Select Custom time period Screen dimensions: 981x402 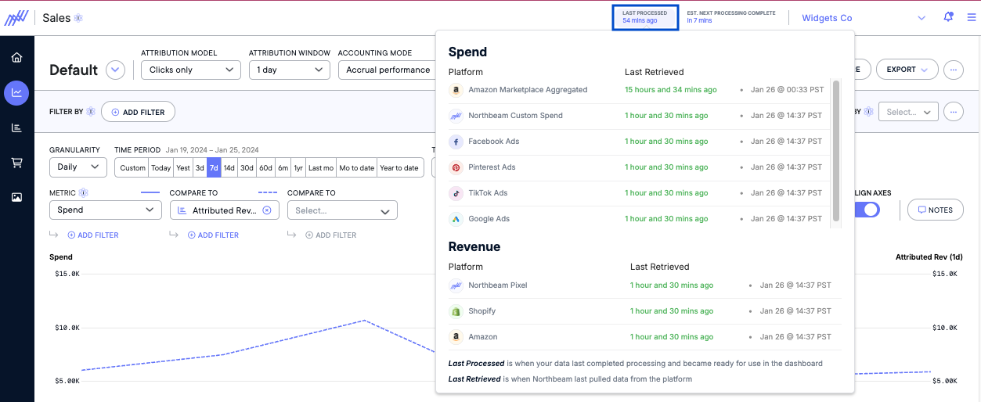(x=132, y=168)
